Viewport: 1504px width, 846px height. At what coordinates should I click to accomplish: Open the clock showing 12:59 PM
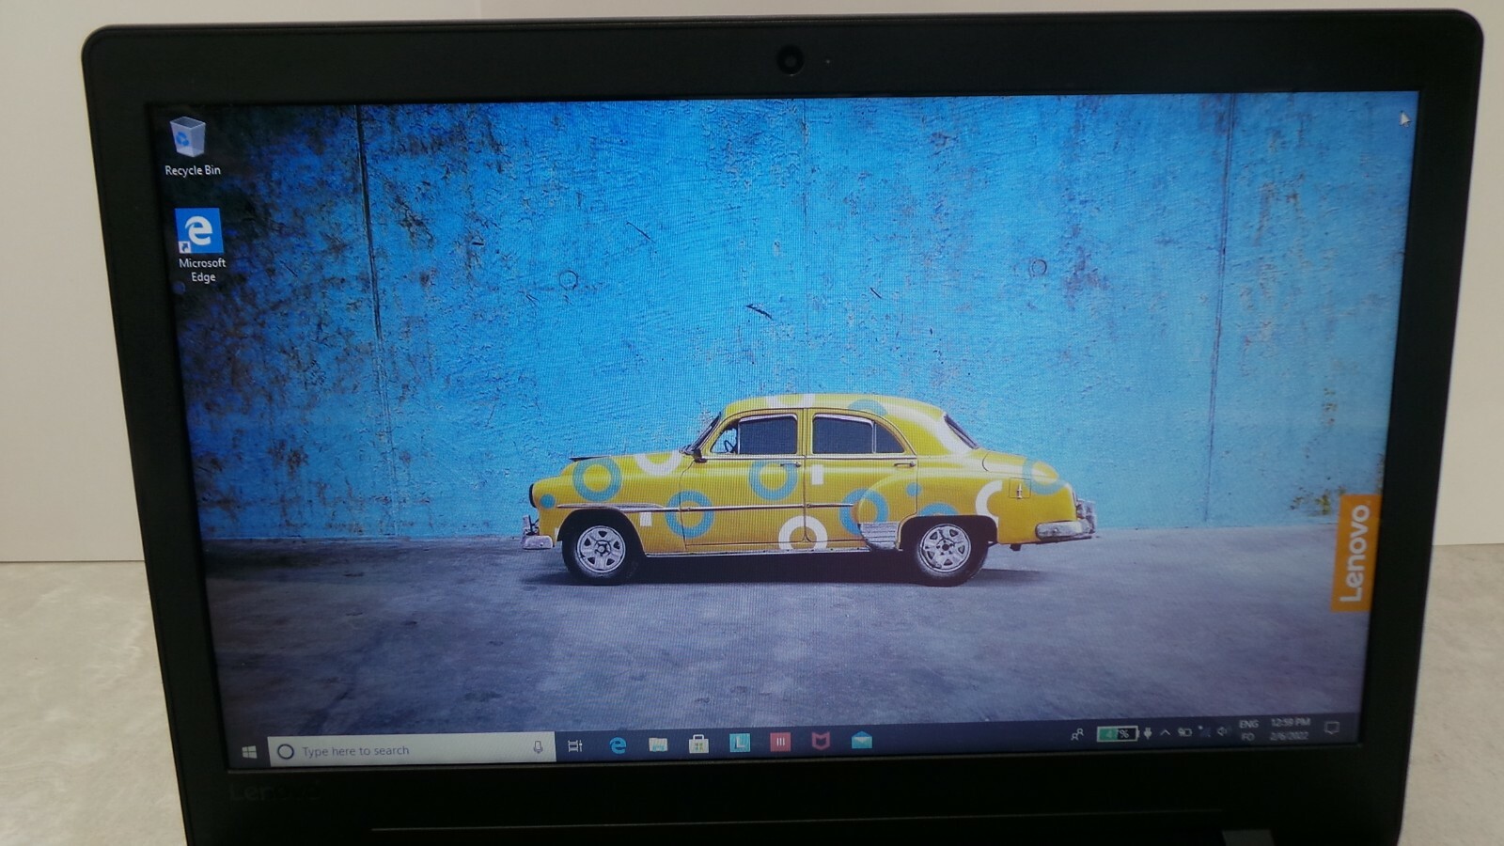point(1290,722)
